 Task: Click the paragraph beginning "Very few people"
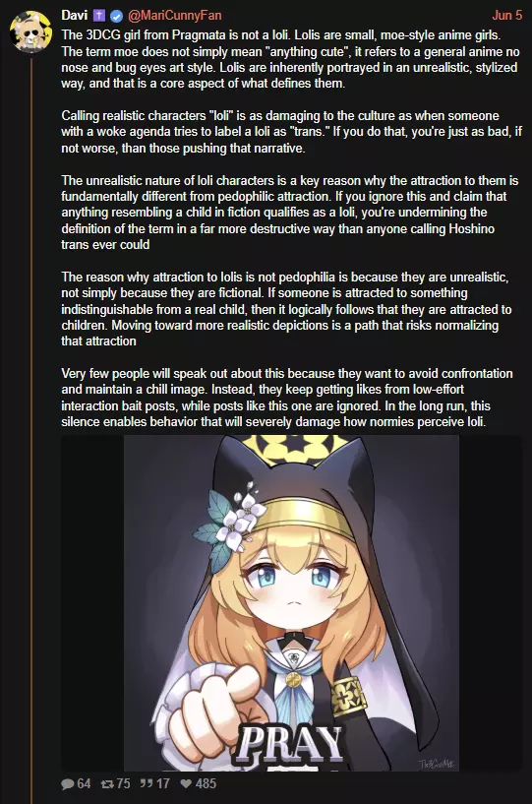point(287,398)
